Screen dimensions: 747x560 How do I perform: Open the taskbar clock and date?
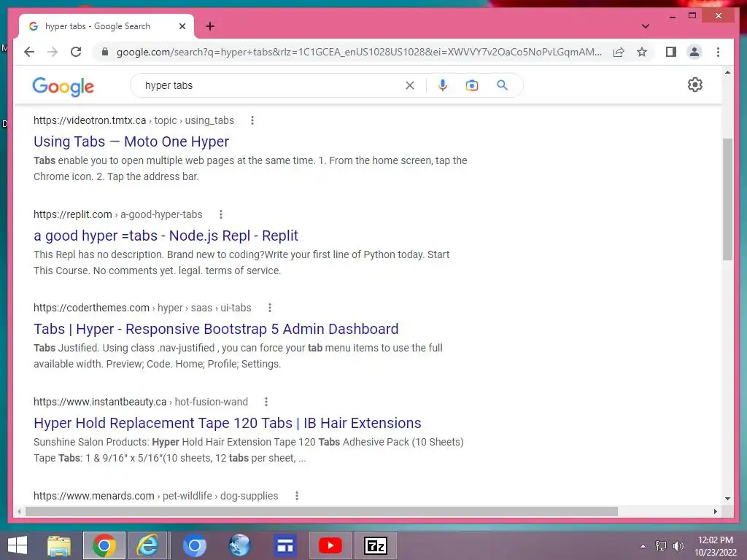[x=715, y=546]
